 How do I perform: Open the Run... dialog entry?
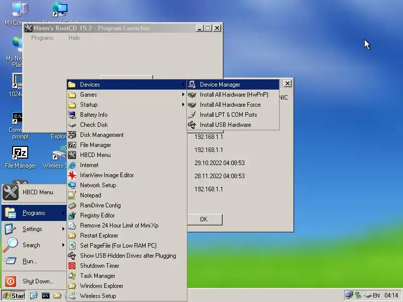tap(34, 261)
